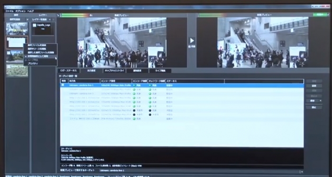Screen dimensions: 332x177
Task: Switch to the ライブ編集 tab
Action: tap(160, 71)
